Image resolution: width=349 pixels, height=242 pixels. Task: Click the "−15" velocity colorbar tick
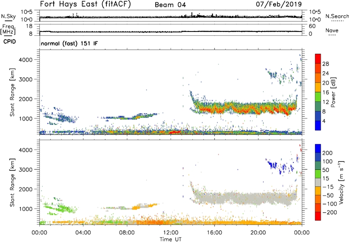click(328, 187)
